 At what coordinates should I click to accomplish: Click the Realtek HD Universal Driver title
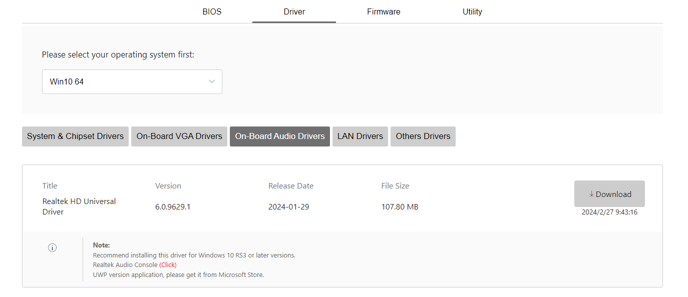(79, 206)
